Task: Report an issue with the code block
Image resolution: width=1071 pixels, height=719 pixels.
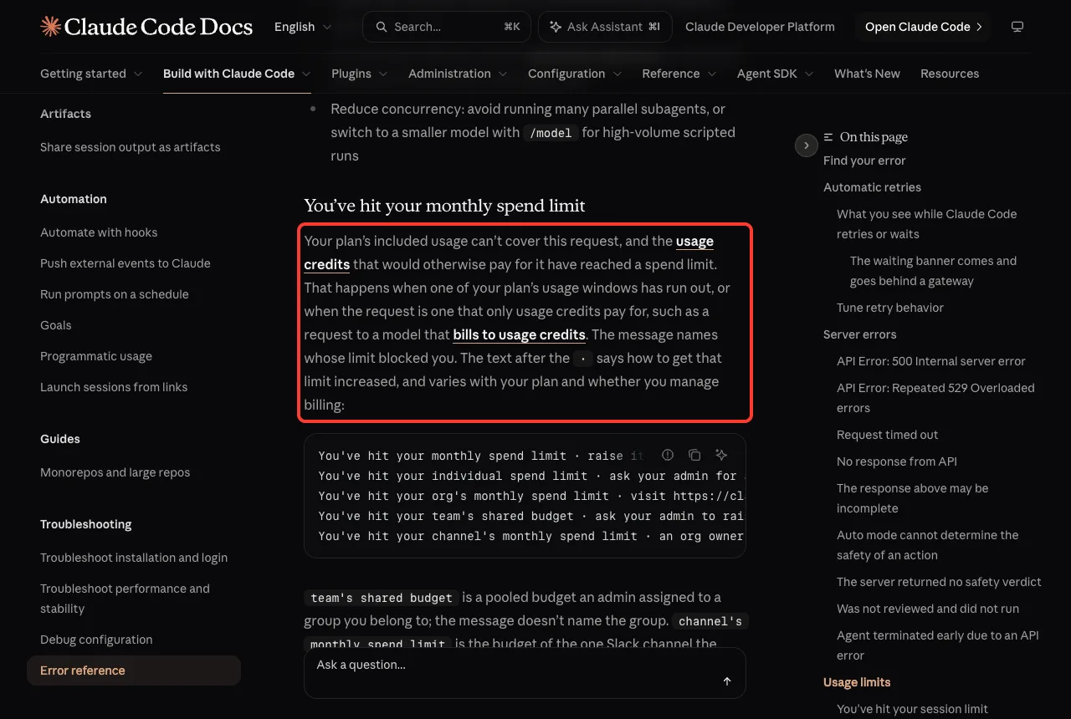Action: pos(668,455)
